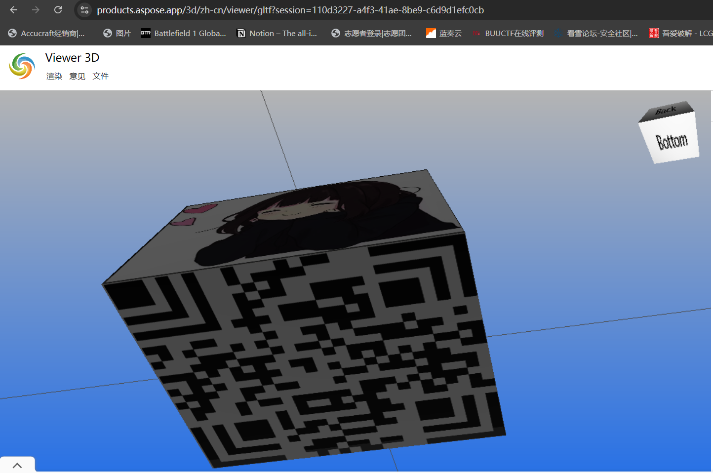Open the 吾爱破解 bookmark
713x473 pixels.
[680, 33]
